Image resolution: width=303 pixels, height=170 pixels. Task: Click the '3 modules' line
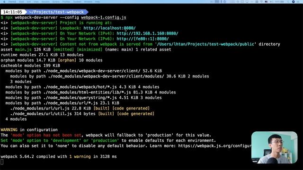[21, 82]
